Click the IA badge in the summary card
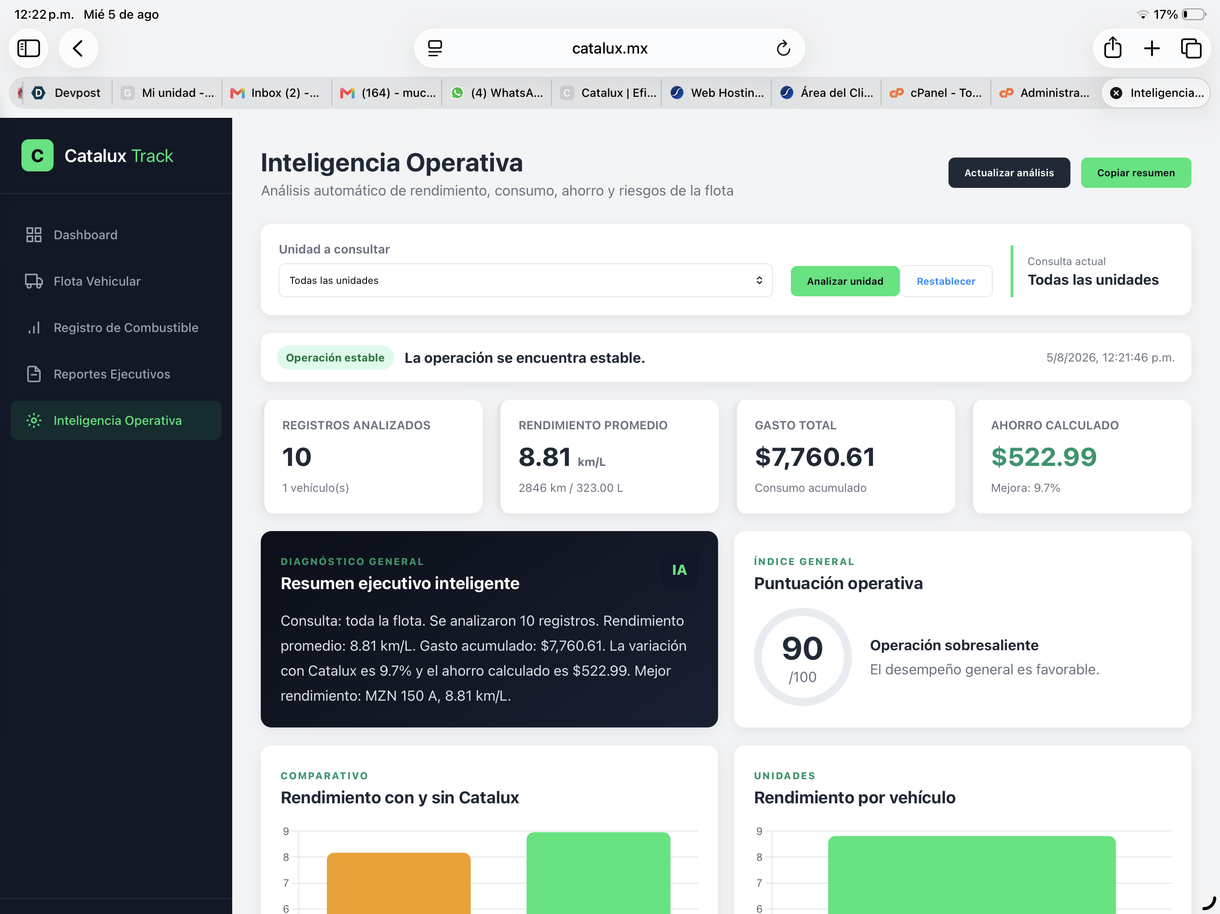 coord(679,569)
